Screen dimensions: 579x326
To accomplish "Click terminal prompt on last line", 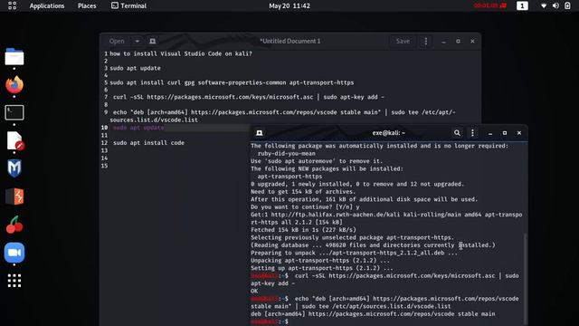I will point(270,321).
